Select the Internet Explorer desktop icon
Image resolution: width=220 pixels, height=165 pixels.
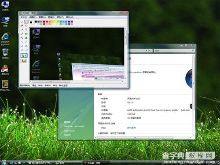coord(5,39)
